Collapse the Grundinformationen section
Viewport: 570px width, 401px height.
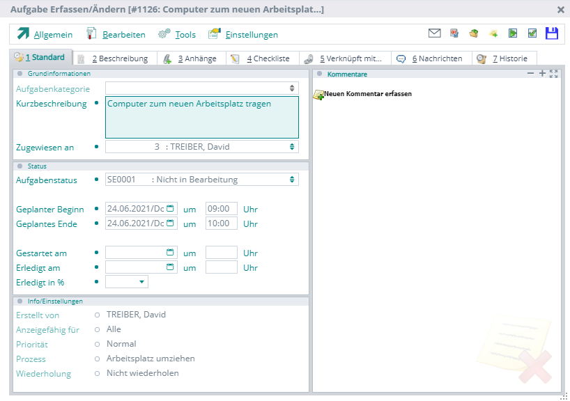(x=20, y=74)
